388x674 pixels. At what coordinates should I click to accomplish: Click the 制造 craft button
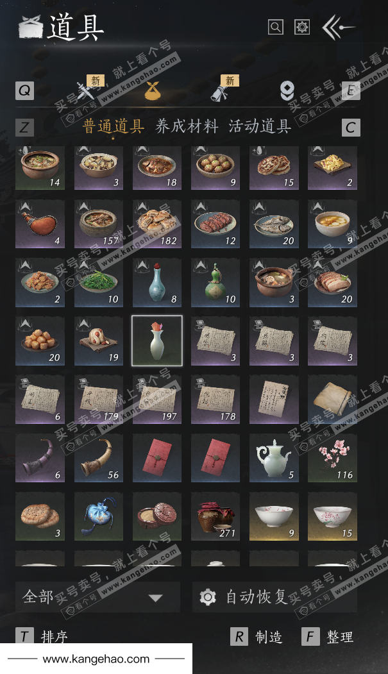click(x=257, y=637)
